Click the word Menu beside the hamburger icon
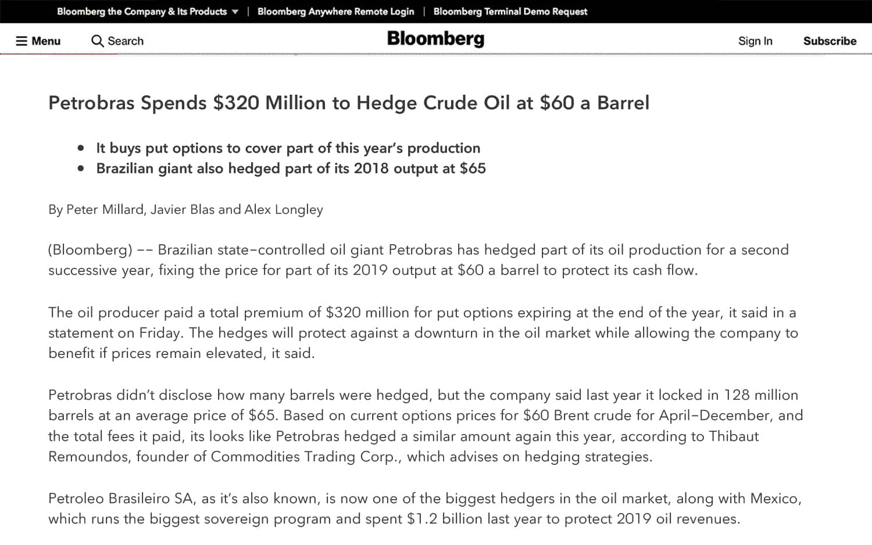The height and width of the screenshot is (545, 872). [46, 41]
